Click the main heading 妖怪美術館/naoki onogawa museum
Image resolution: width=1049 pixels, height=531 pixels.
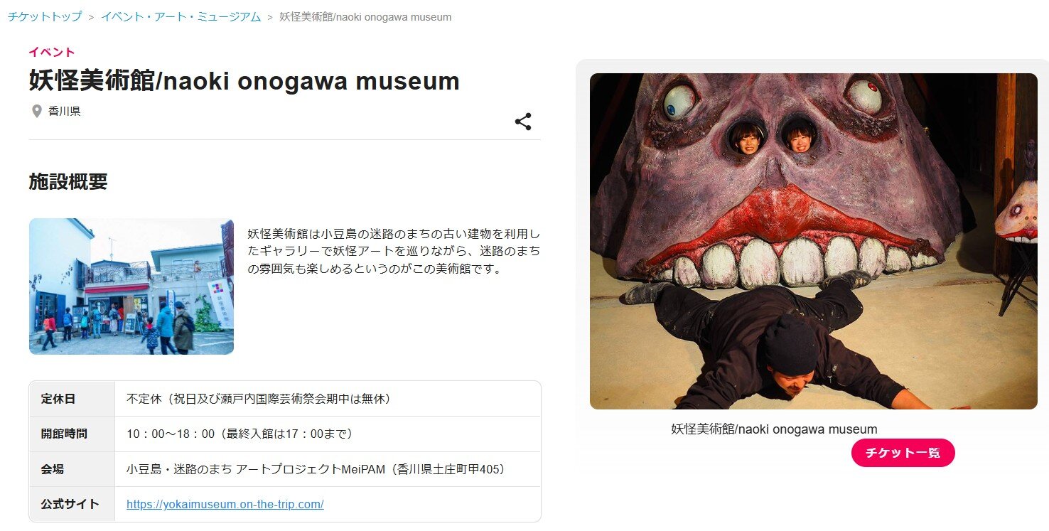coord(244,81)
